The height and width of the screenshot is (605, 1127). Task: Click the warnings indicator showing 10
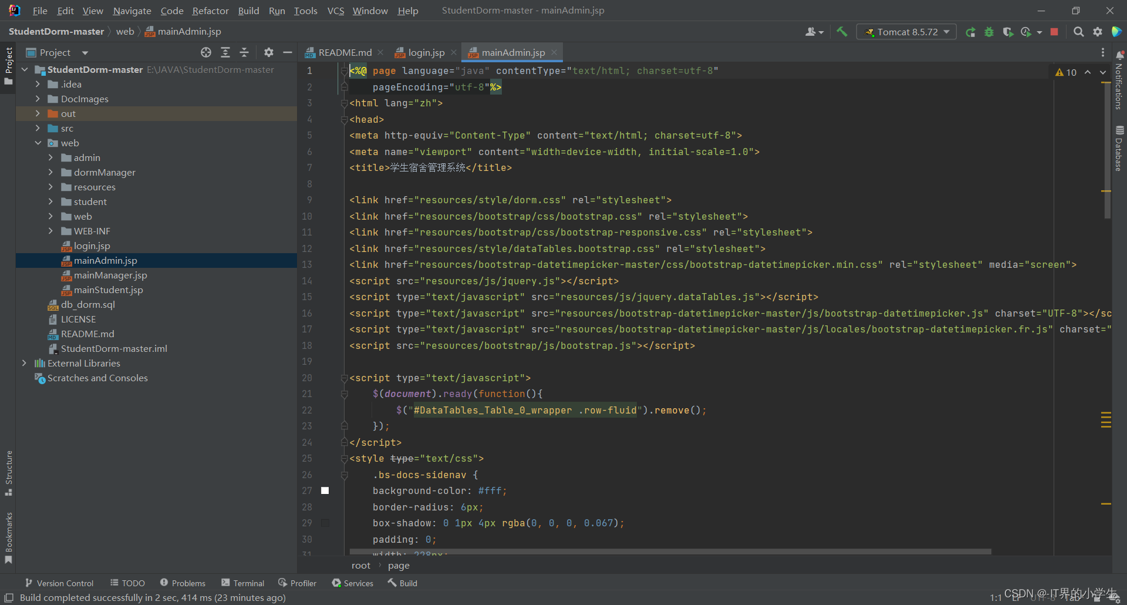click(1066, 72)
